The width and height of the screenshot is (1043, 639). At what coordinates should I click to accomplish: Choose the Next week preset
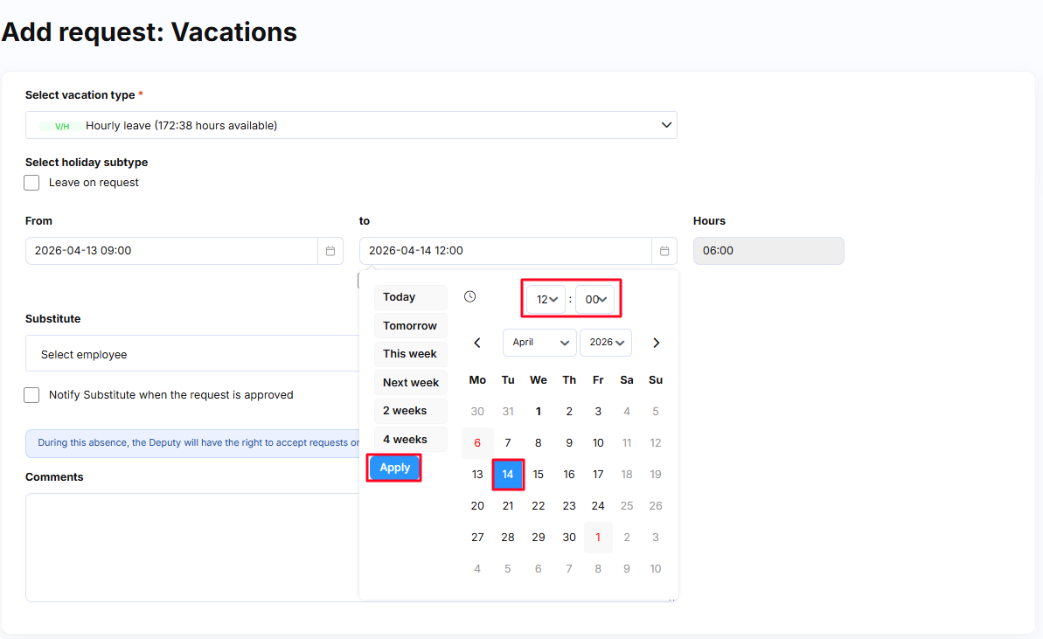pos(410,382)
